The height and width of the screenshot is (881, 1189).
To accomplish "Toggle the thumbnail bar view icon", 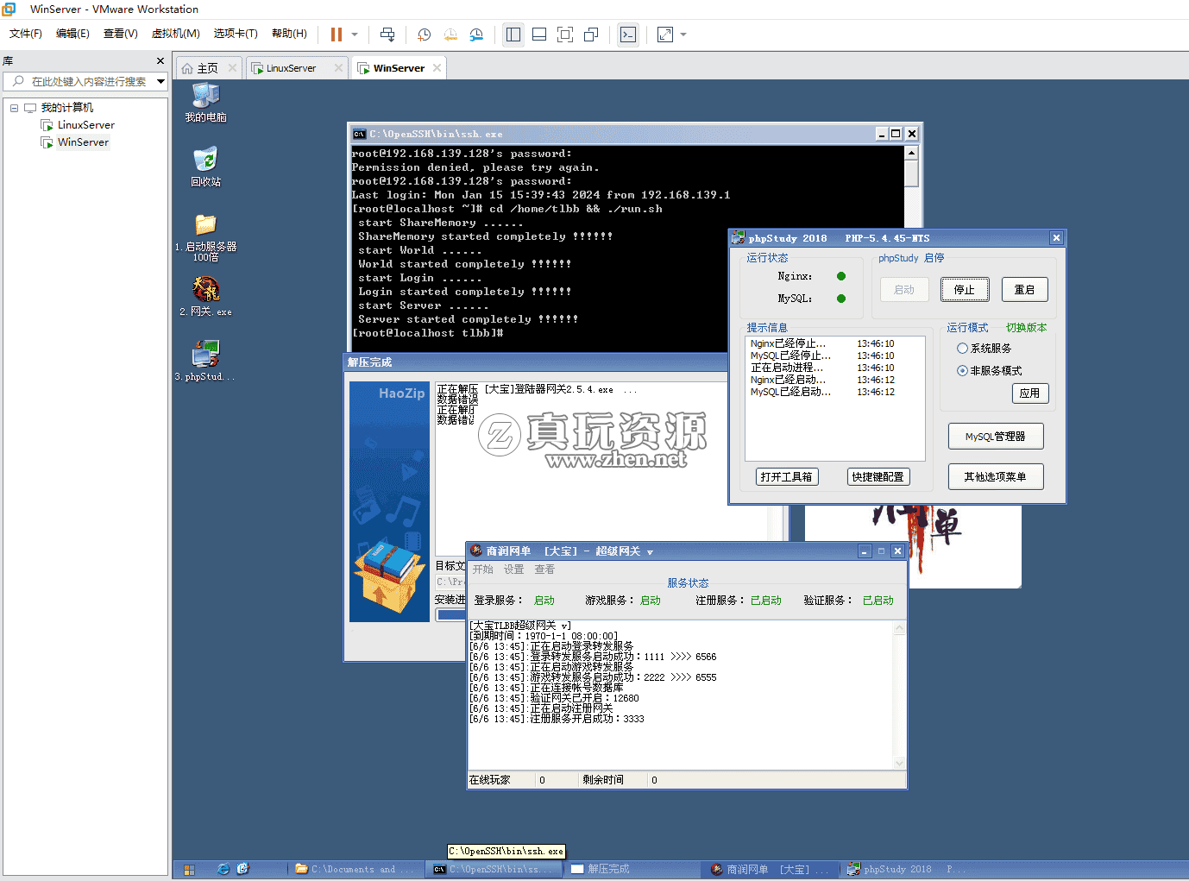I will click(539, 35).
